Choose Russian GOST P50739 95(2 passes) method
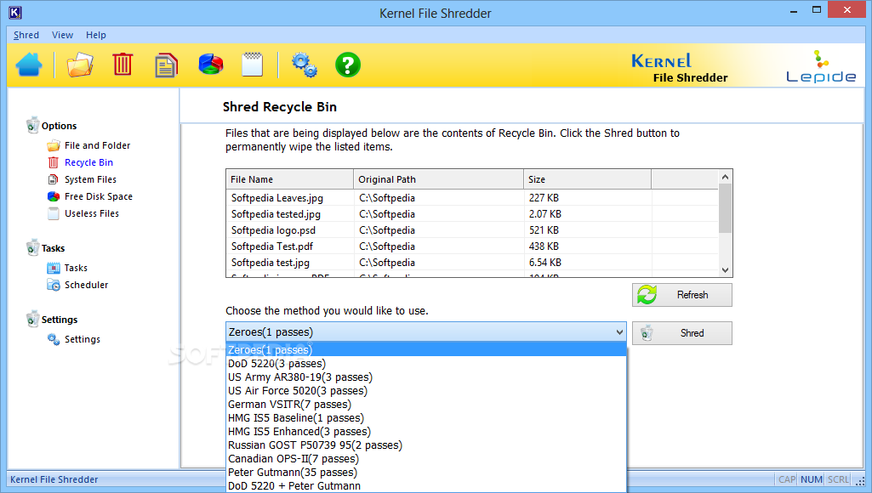872x493 pixels. coord(426,445)
